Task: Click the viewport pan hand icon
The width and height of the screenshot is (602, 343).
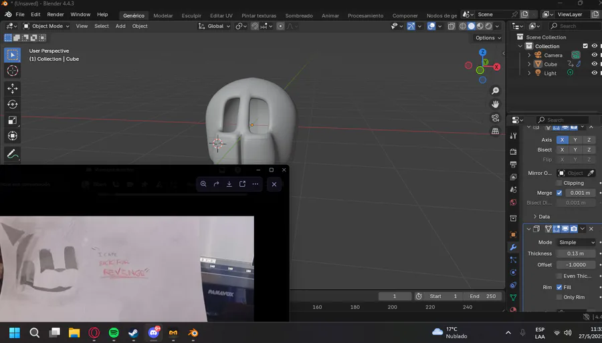Action: (x=495, y=104)
